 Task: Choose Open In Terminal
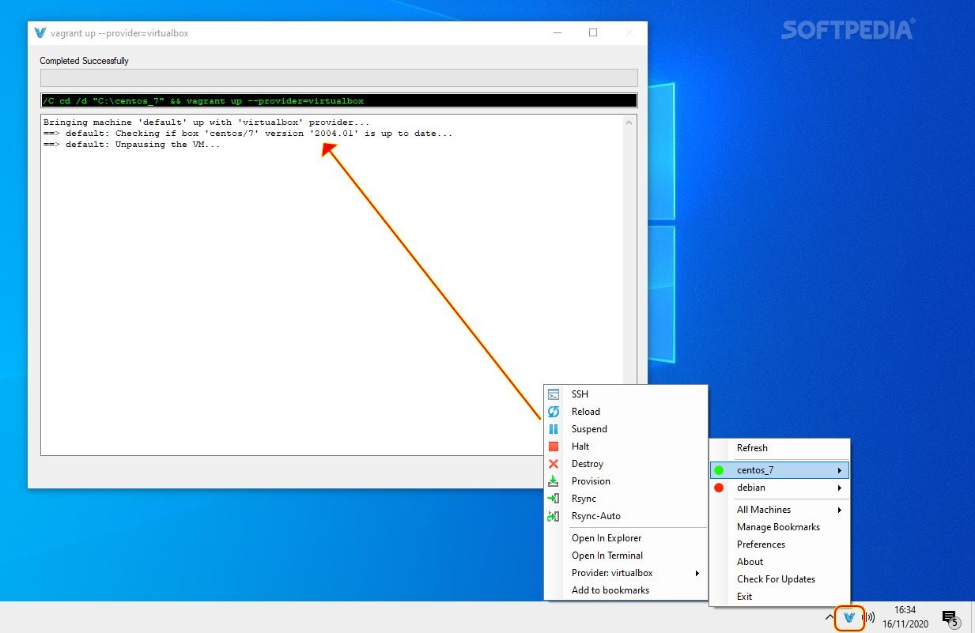coord(625,556)
